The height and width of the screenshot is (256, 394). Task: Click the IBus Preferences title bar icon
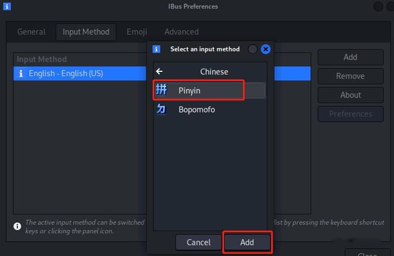point(6,6)
